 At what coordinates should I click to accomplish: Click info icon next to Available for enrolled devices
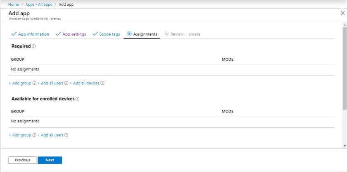pos(78,99)
